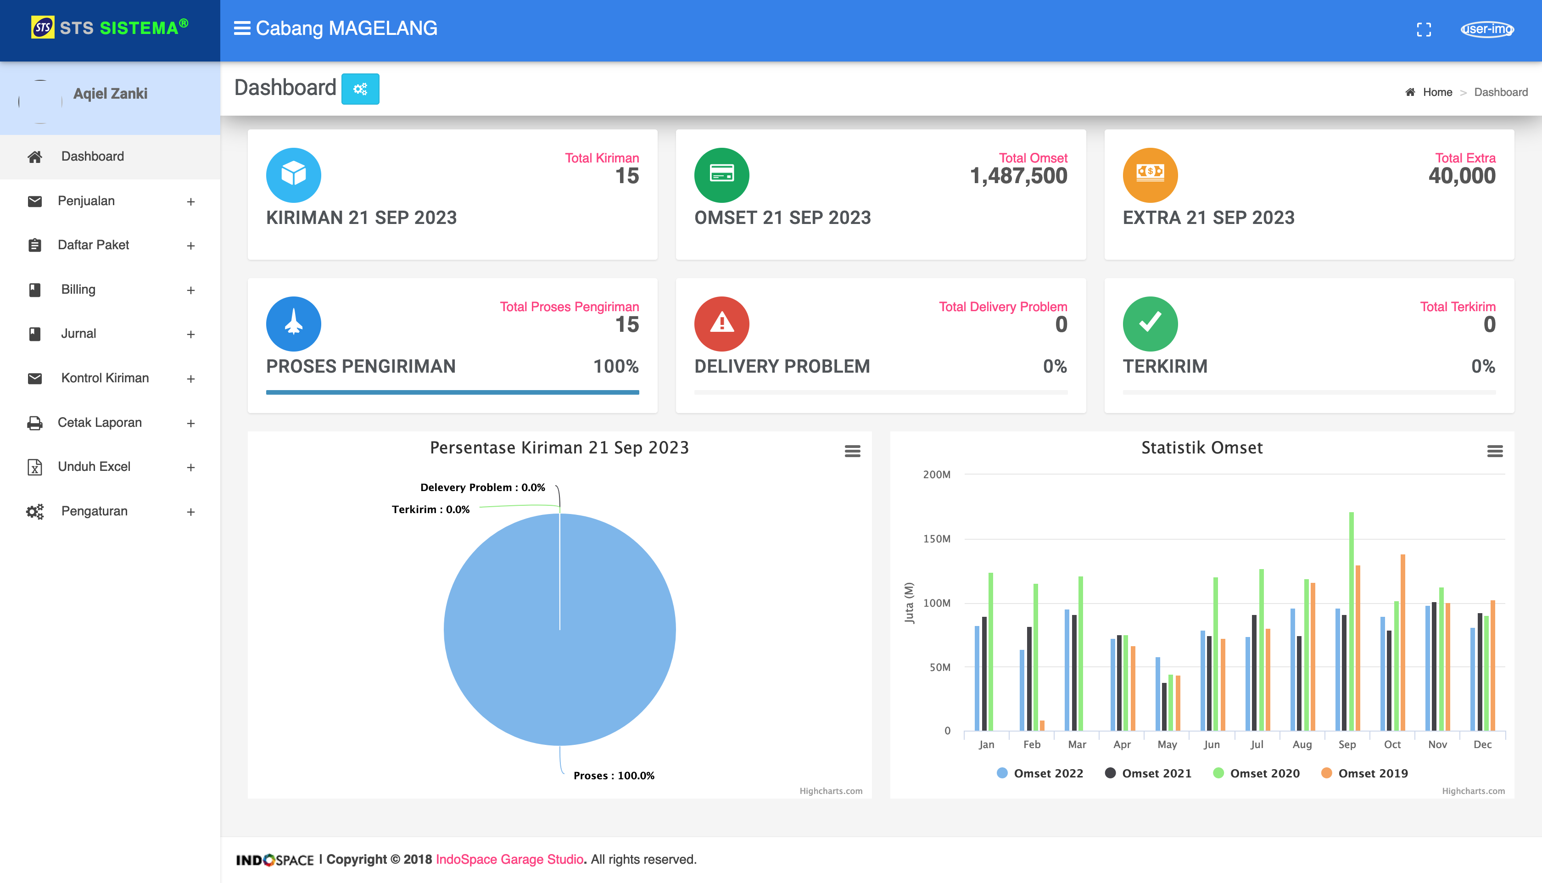The image size is (1542, 883).
Task: Click the Terkirim : 0.0% pie label
Action: [430, 509]
